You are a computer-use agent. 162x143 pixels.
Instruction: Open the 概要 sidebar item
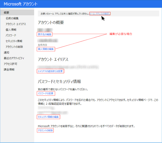(x=17, y=13)
